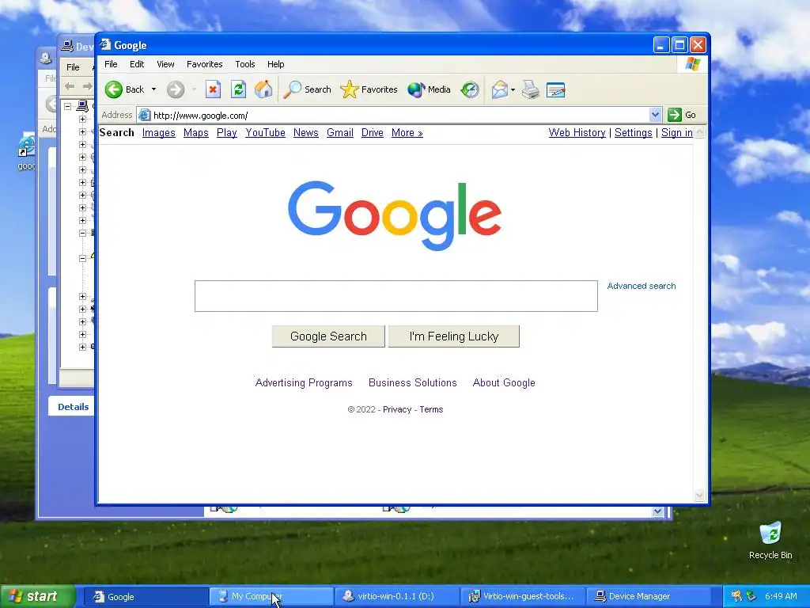
Task: Click the Play link
Action: 227,133
